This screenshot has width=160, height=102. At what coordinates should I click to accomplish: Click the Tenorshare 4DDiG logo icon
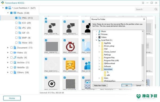pyautogui.click(x=2, y=3)
